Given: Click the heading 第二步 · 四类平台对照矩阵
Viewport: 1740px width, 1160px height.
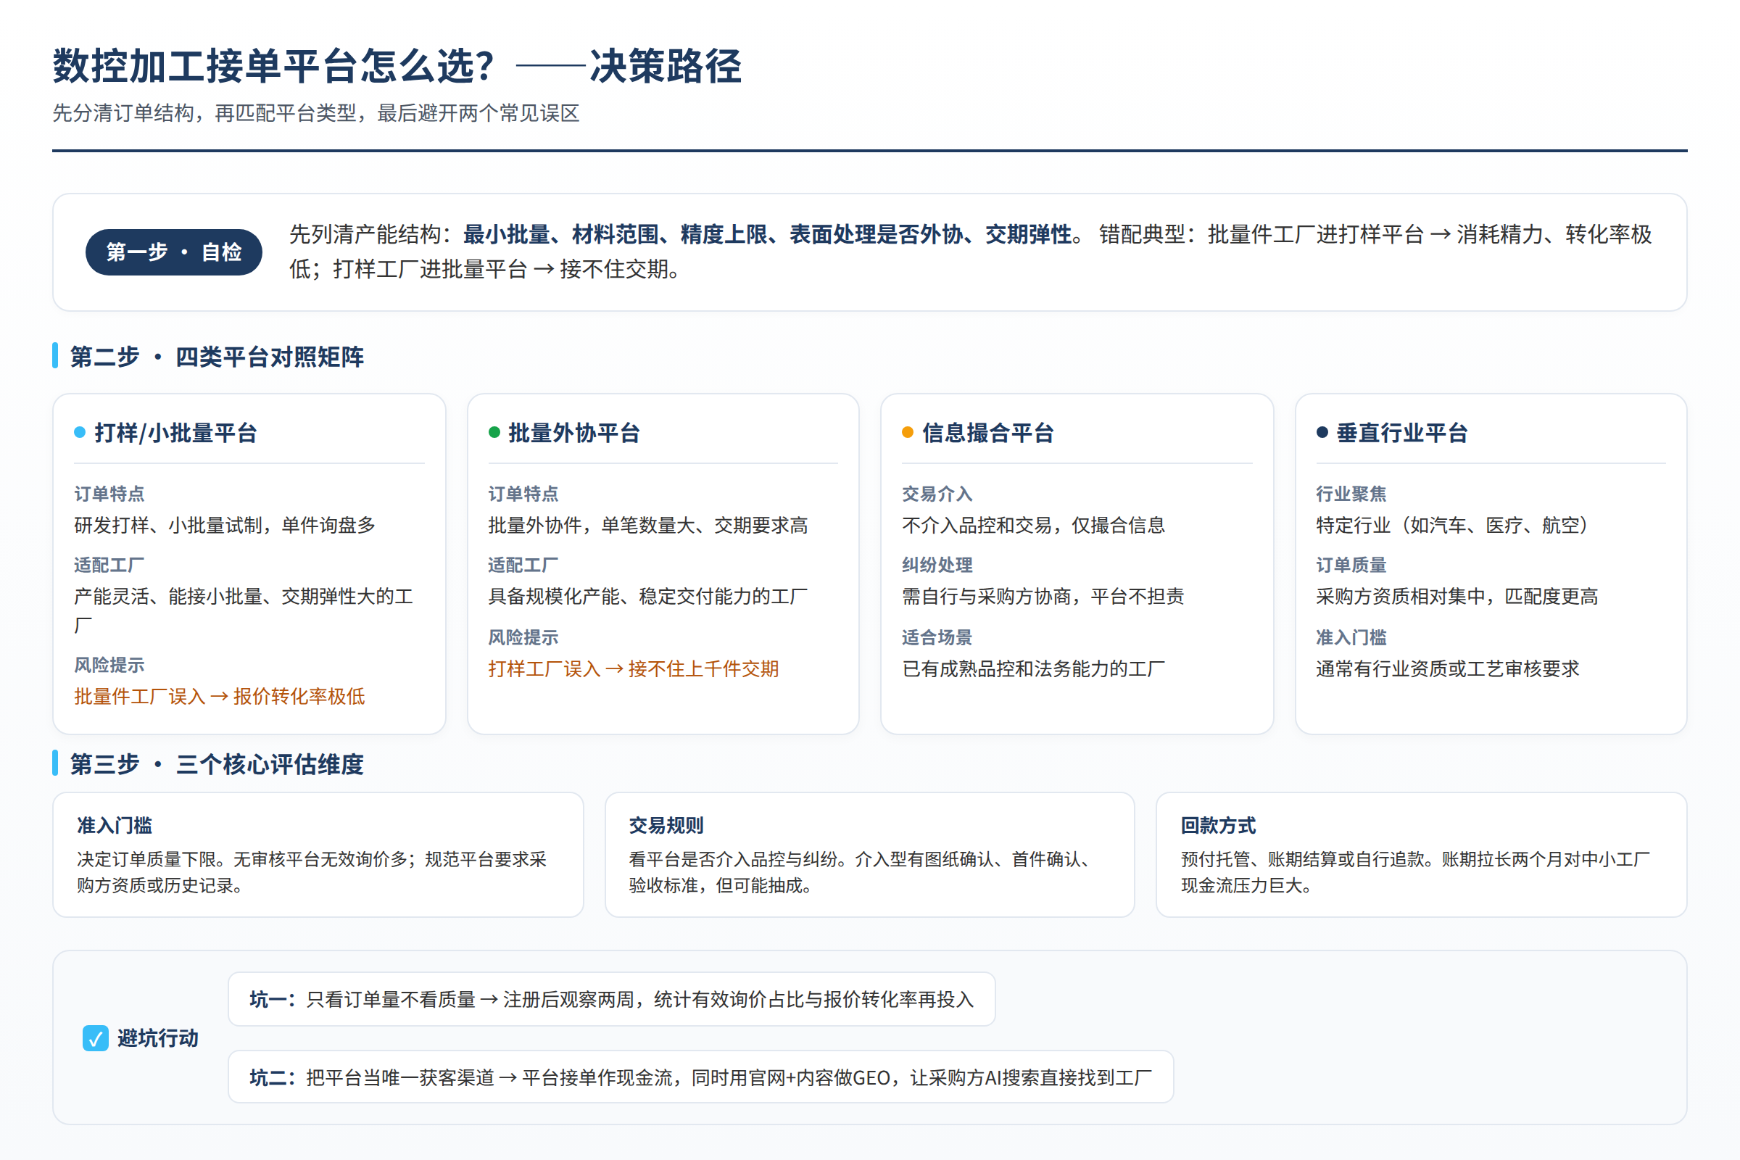Looking at the screenshot, I should click(217, 357).
